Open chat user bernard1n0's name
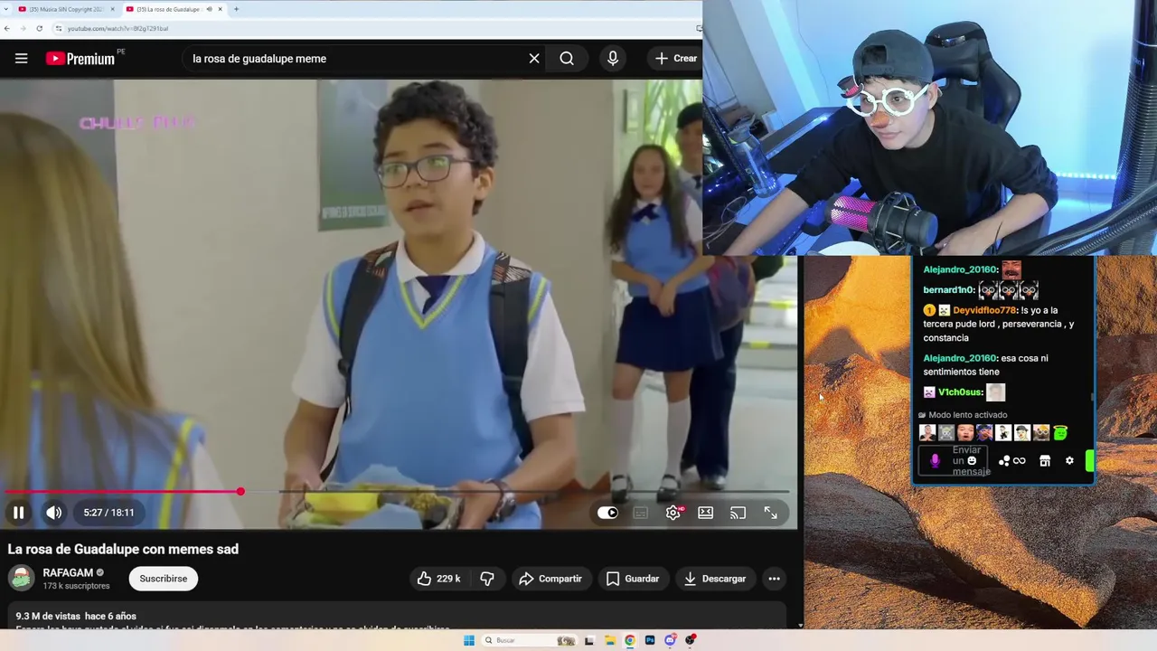This screenshot has width=1157, height=651. [949, 290]
